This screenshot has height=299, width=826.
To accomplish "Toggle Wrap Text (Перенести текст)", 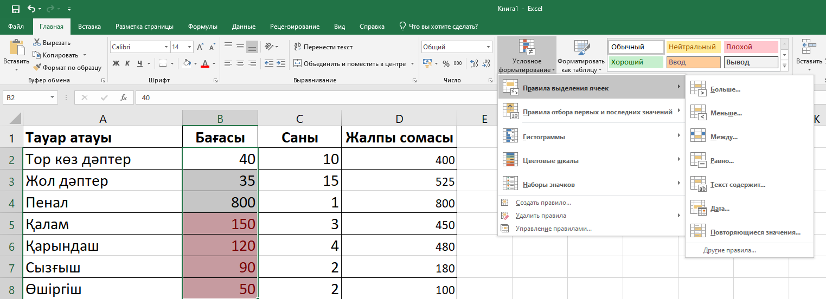I will coord(323,47).
